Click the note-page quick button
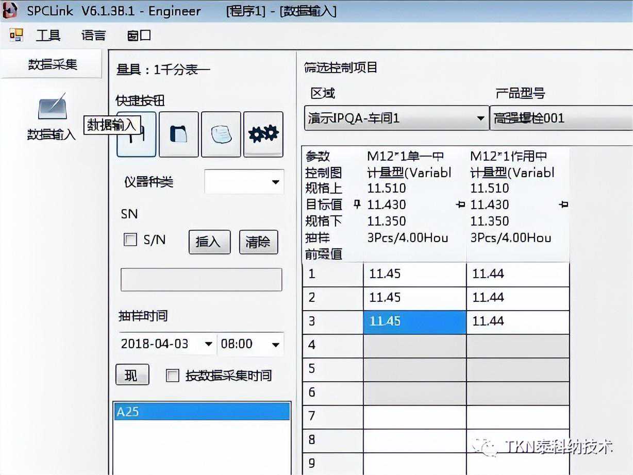The height and width of the screenshot is (475, 633). tap(221, 134)
